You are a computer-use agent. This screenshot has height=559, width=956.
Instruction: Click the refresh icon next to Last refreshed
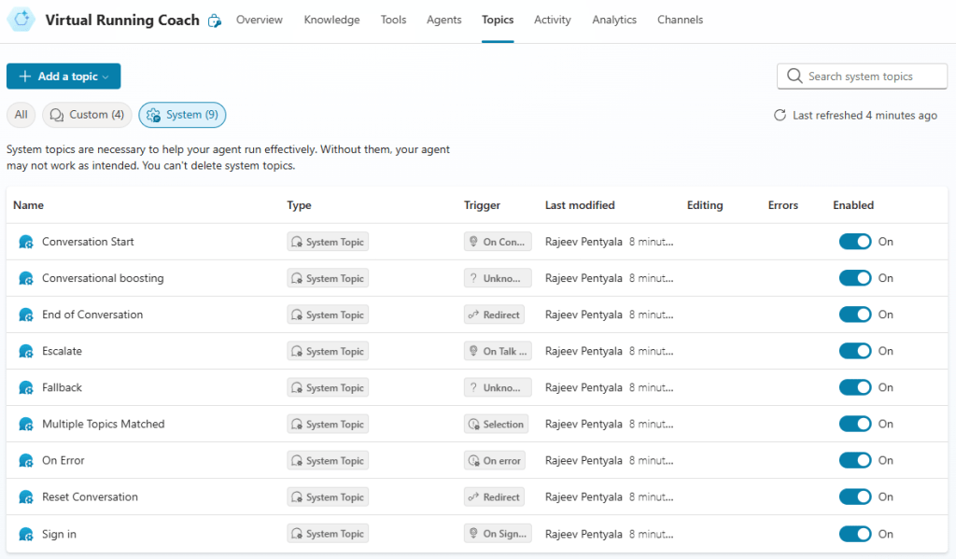780,116
